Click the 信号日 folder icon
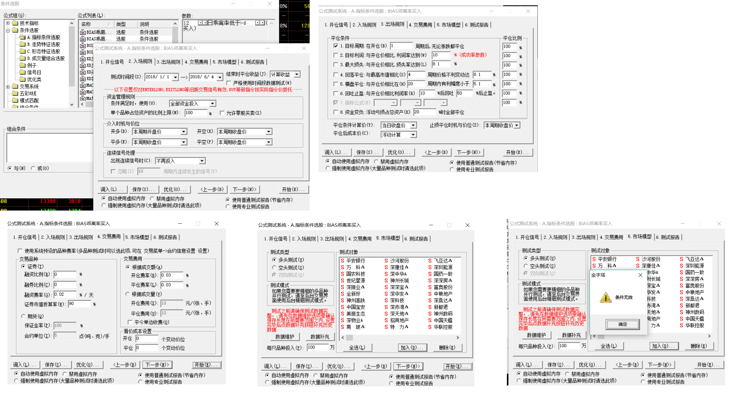Screen dimensions: 741x393 point(22,72)
